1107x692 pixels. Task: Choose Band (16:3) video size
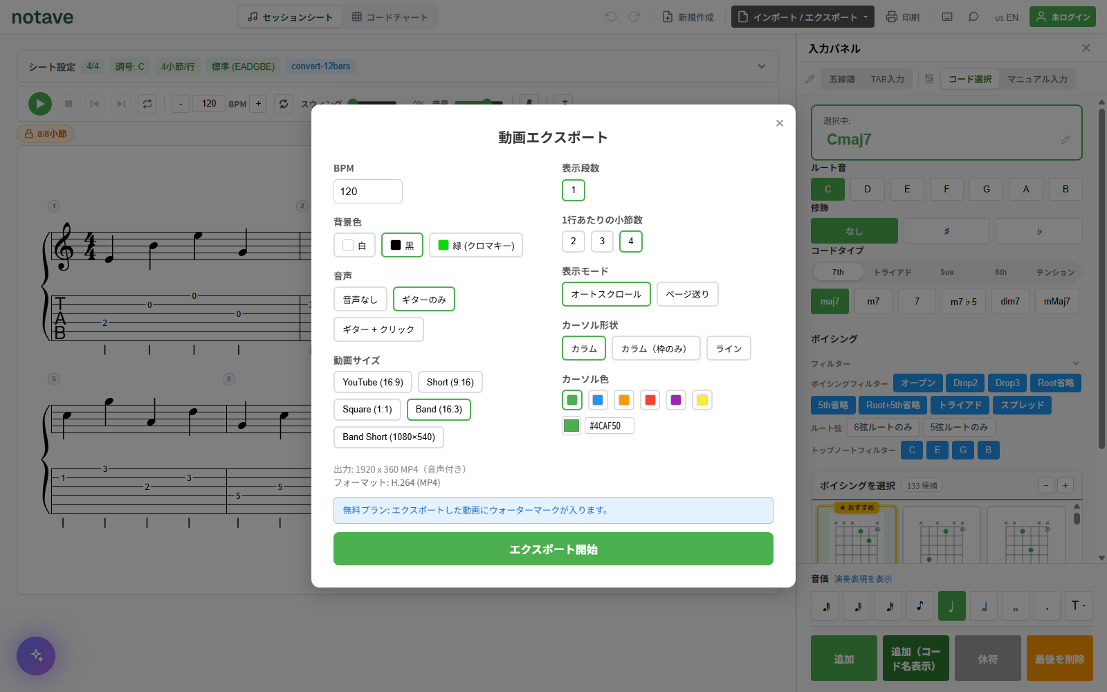click(439, 410)
